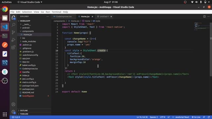
Task: Open MySQL Workbench from the dock
Action: tap(5, 63)
